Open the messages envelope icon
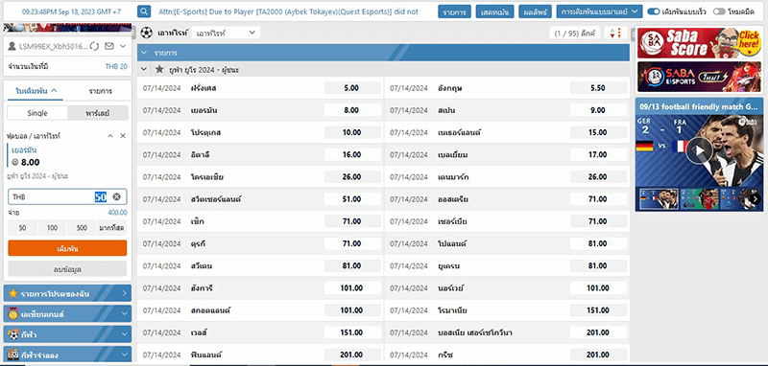 (109, 46)
